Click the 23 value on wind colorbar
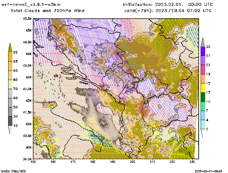 (x=208, y=65)
